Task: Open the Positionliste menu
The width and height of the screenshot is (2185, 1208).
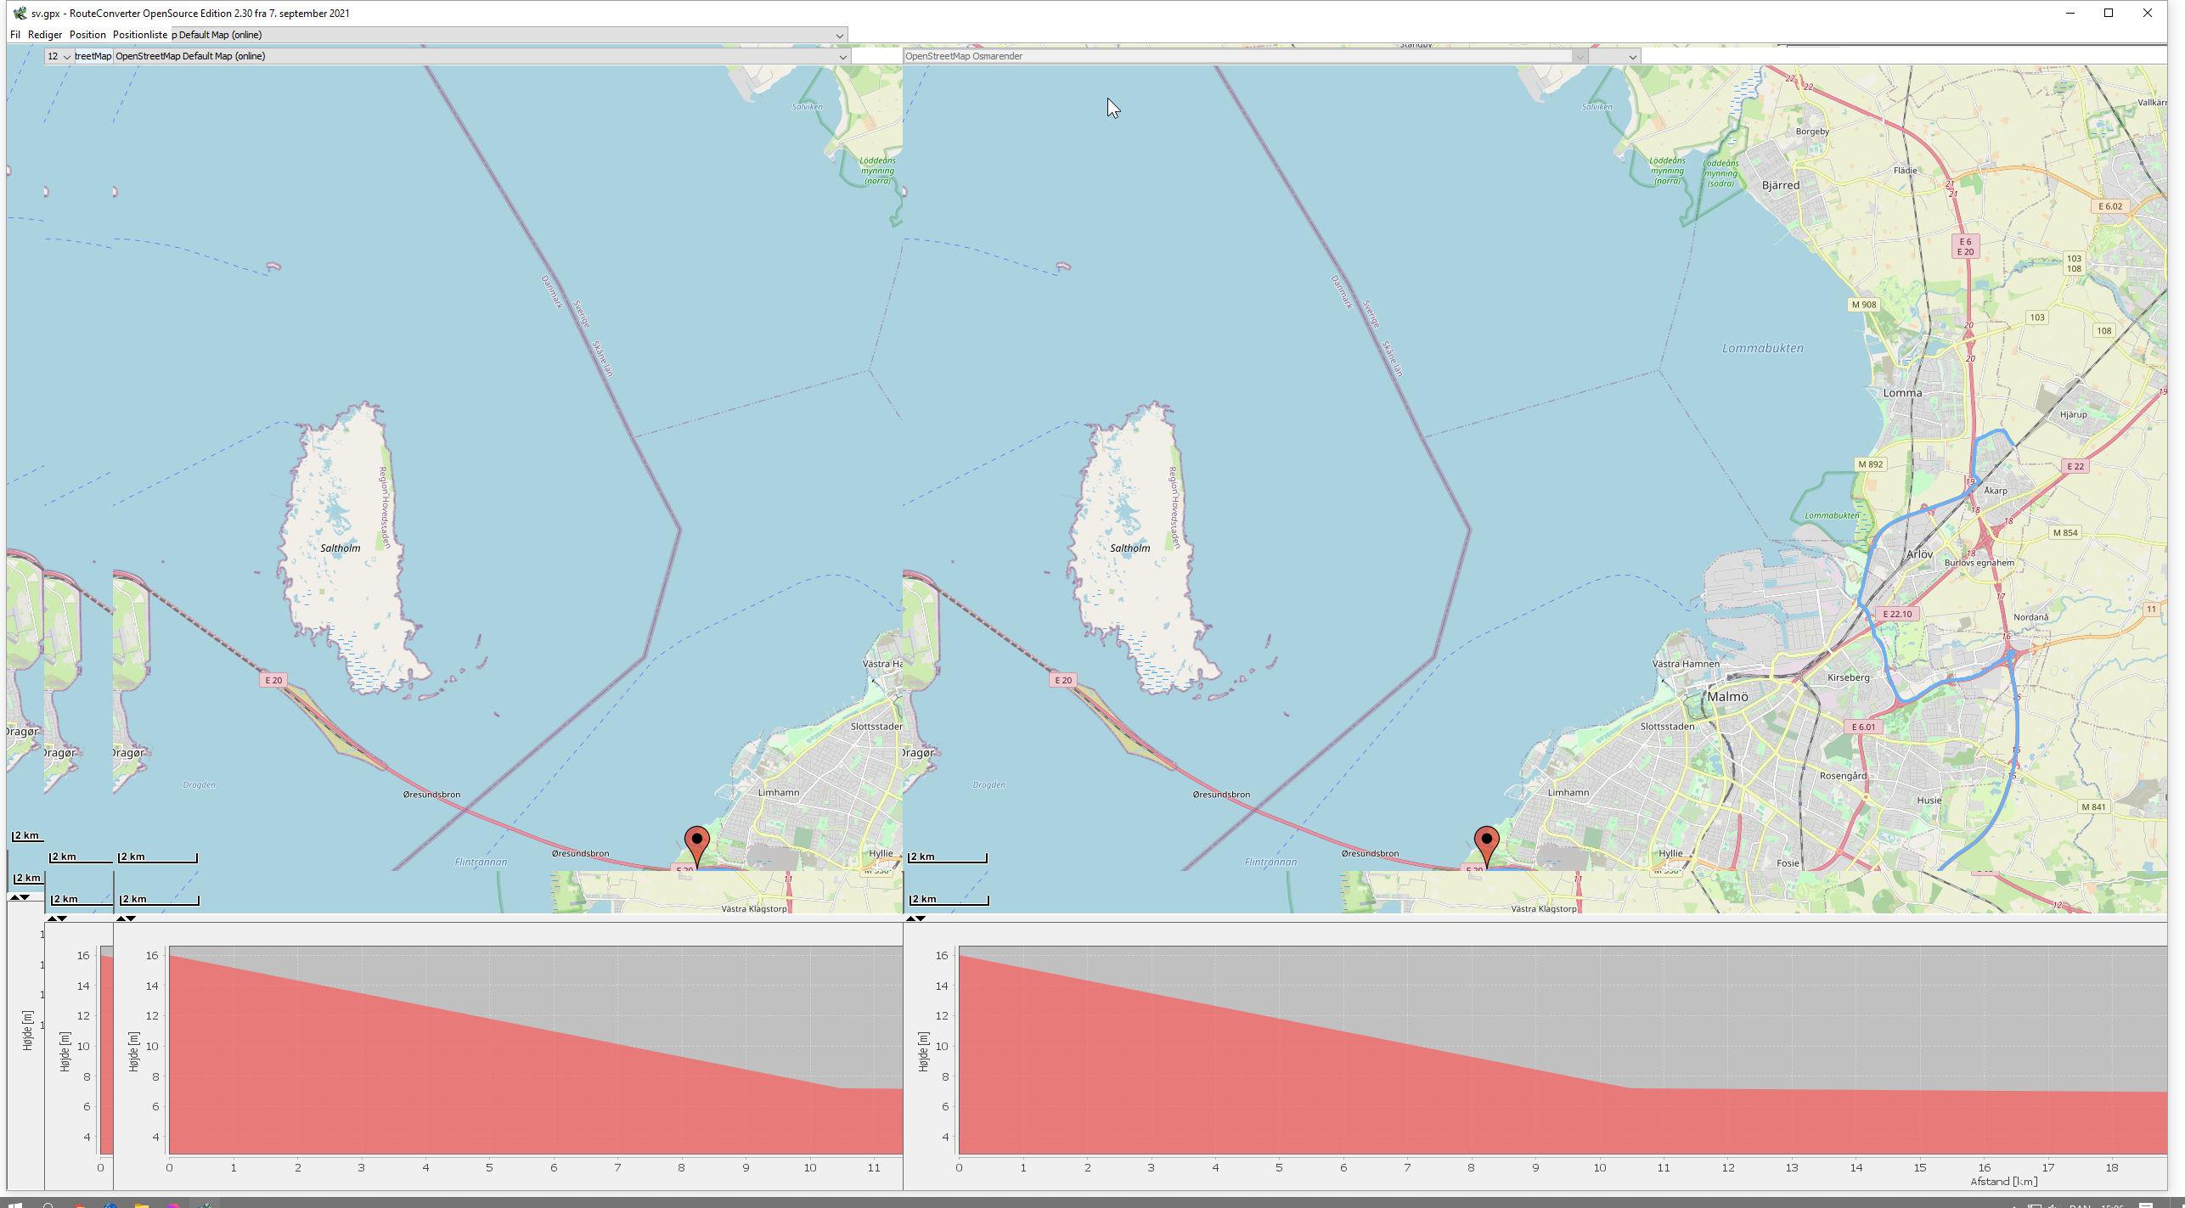Action: tap(139, 35)
